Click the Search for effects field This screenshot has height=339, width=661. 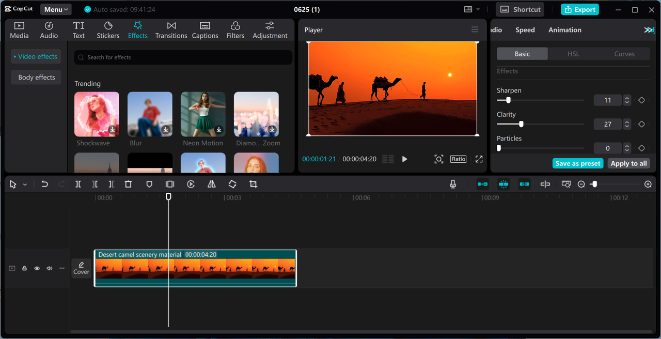pyautogui.click(x=183, y=57)
